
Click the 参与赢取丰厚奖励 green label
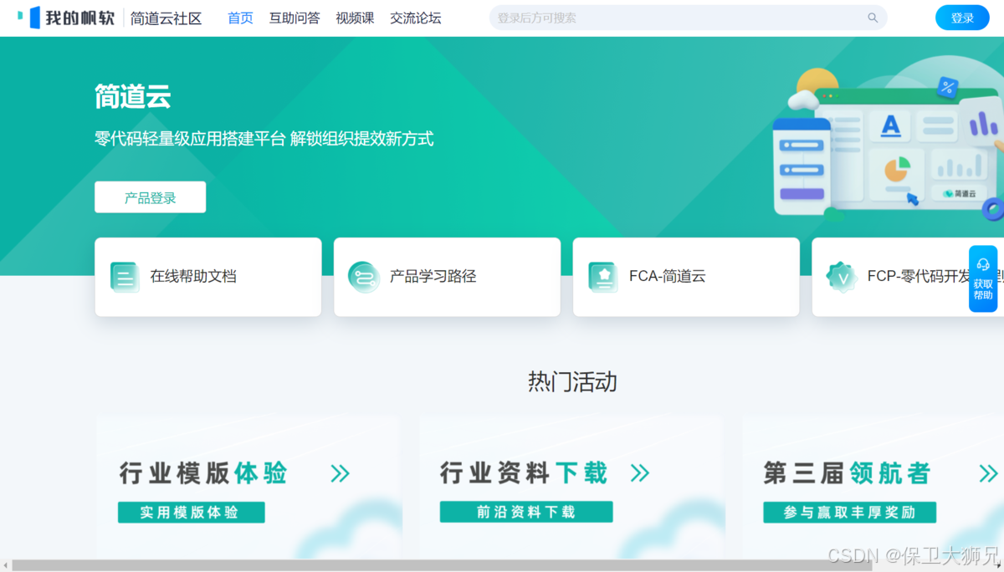pos(849,513)
